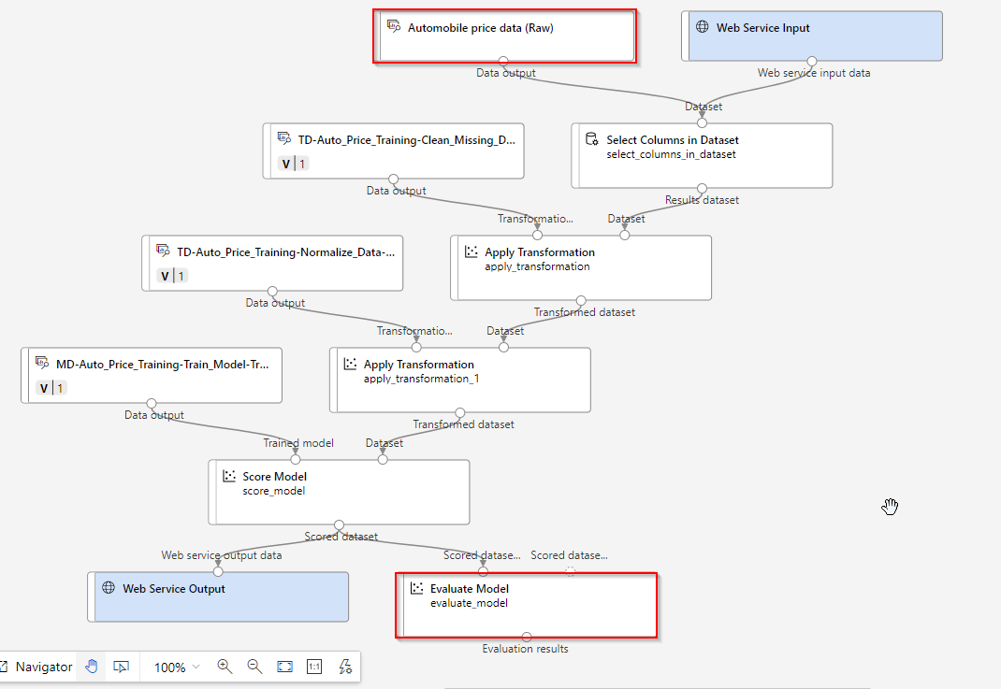The height and width of the screenshot is (689, 1001).
Task: Click the MD-Auto_Price_Training-Train_Model node
Action: [x=152, y=375]
